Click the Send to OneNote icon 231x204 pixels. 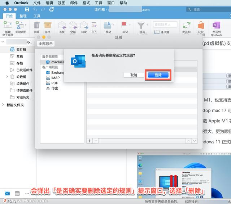tap(216, 25)
